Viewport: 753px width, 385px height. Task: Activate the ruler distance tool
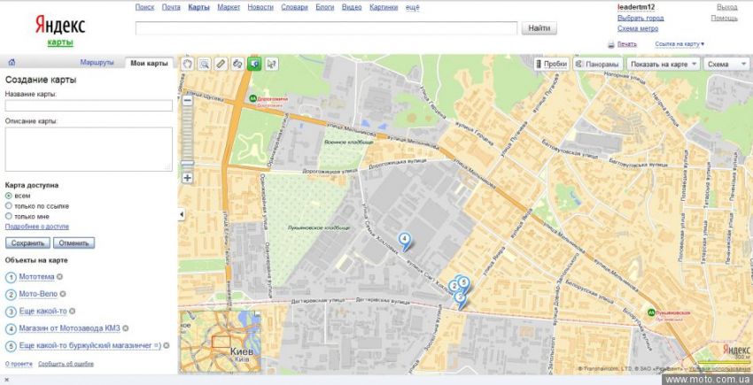tap(221, 64)
